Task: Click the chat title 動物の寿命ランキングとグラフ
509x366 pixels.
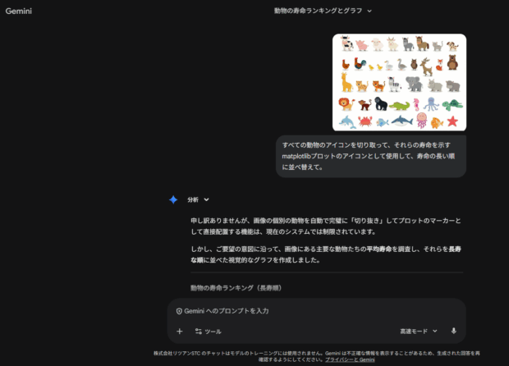Action: (319, 11)
